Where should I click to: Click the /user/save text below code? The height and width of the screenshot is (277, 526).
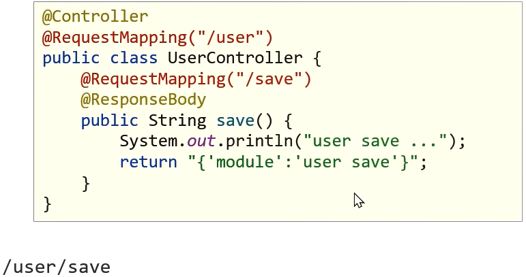(x=57, y=267)
